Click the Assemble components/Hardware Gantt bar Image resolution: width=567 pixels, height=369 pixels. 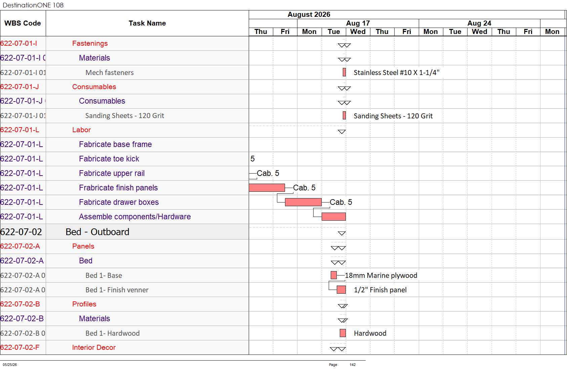[x=333, y=217]
